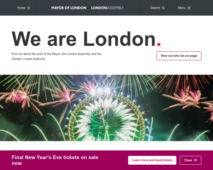
Task: Click the house icon beside Home
Action: [29, 8]
